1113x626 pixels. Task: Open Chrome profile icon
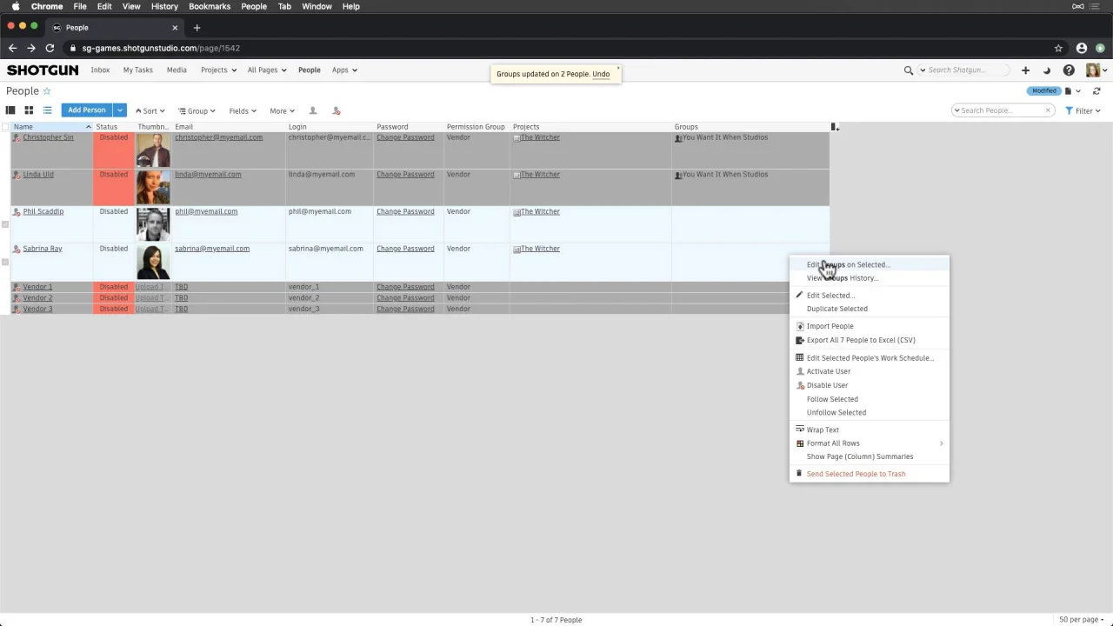pos(1082,48)
